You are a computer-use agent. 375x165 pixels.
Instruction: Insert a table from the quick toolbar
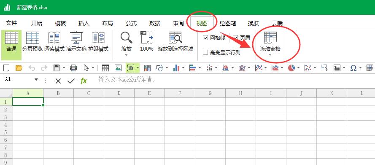coord(105,68)
